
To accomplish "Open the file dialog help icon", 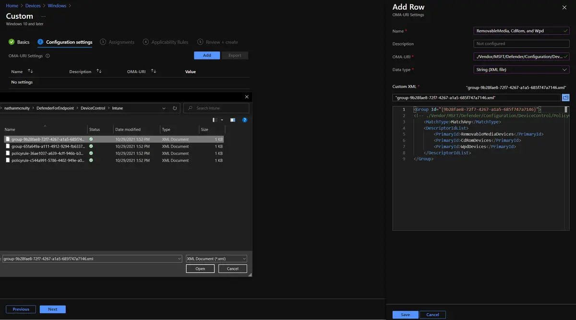I will [245, 120].
